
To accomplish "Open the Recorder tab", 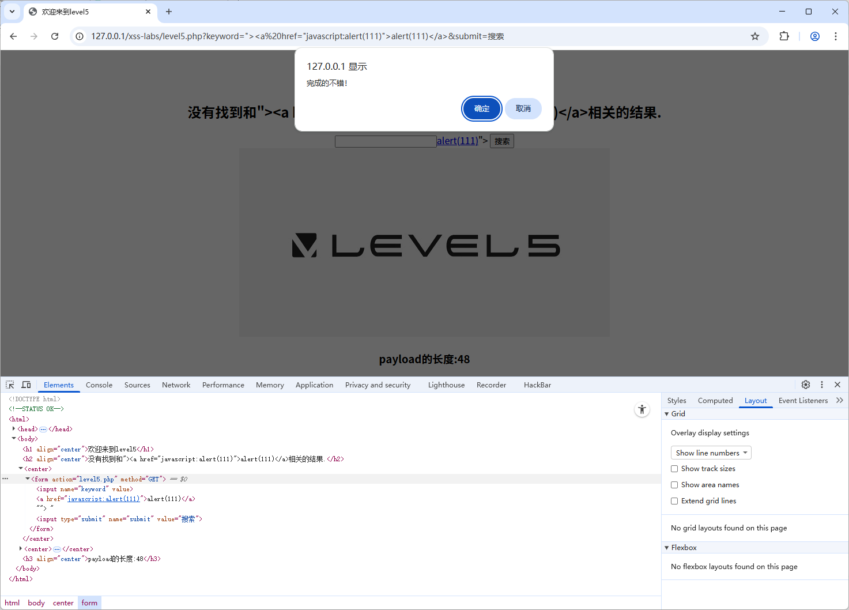I will pos(491,385).
